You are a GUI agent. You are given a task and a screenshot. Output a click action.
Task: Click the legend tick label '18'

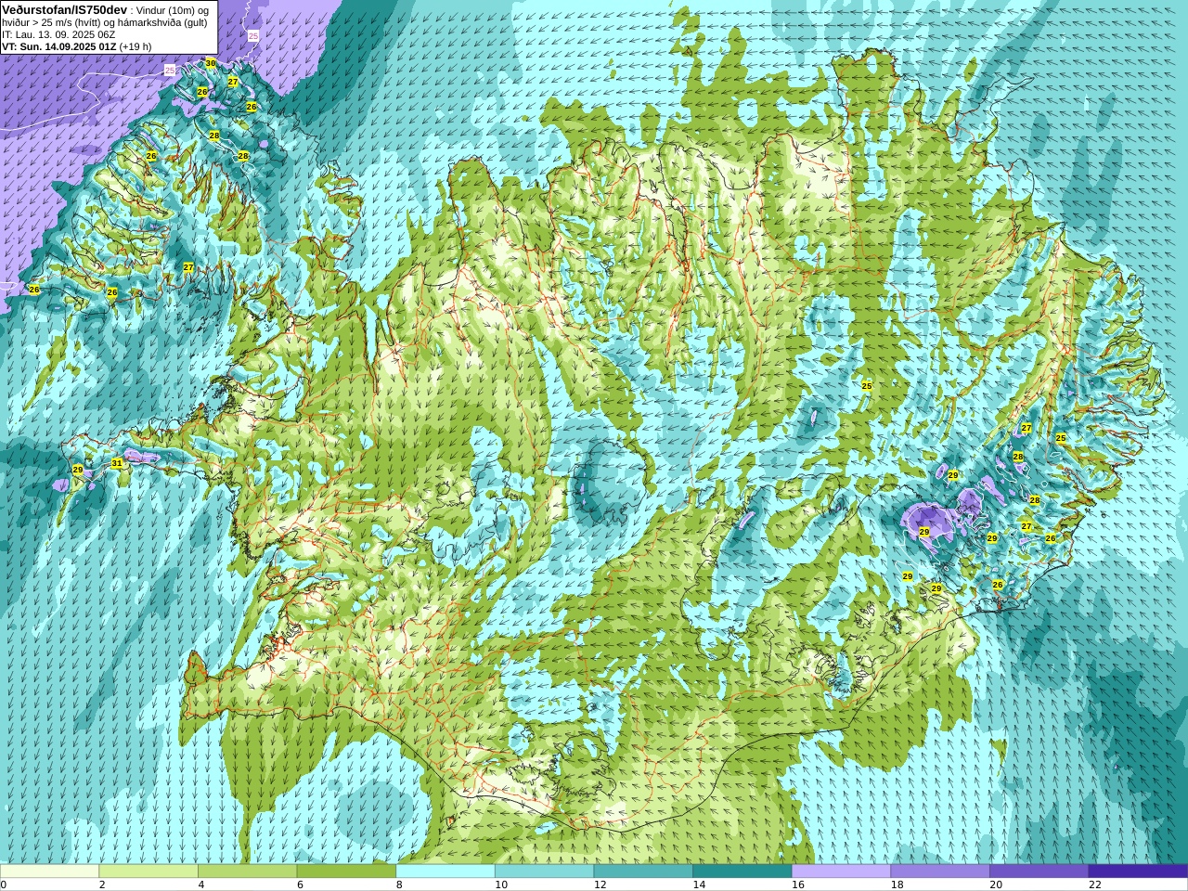click(x=897, y=885)
